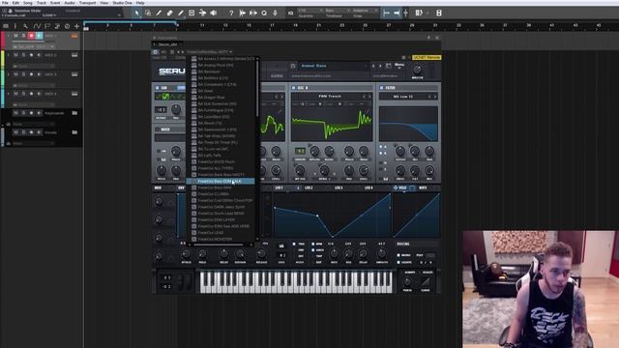Switch to LFO 4 tab
This screenshot has width=619, height=348.
368,188
